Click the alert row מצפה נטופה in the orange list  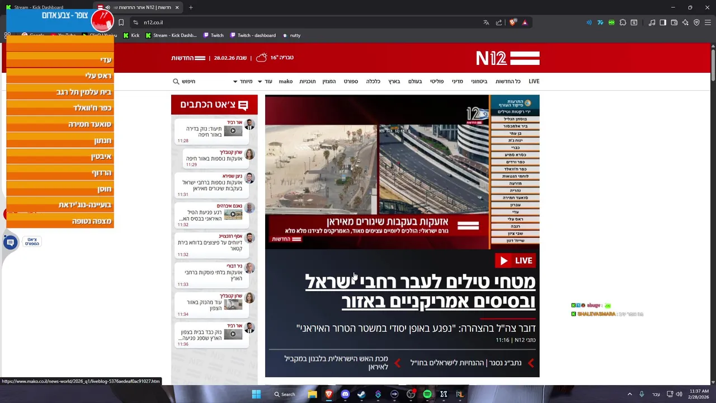60,221
